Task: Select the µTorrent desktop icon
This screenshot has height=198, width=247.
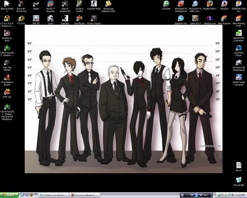Action: 166,5
